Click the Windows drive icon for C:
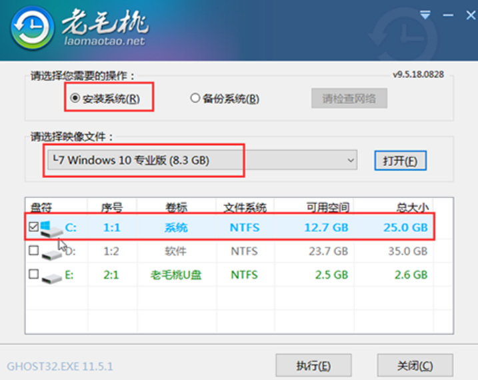478x380 pixels. (x=51, y=229)
